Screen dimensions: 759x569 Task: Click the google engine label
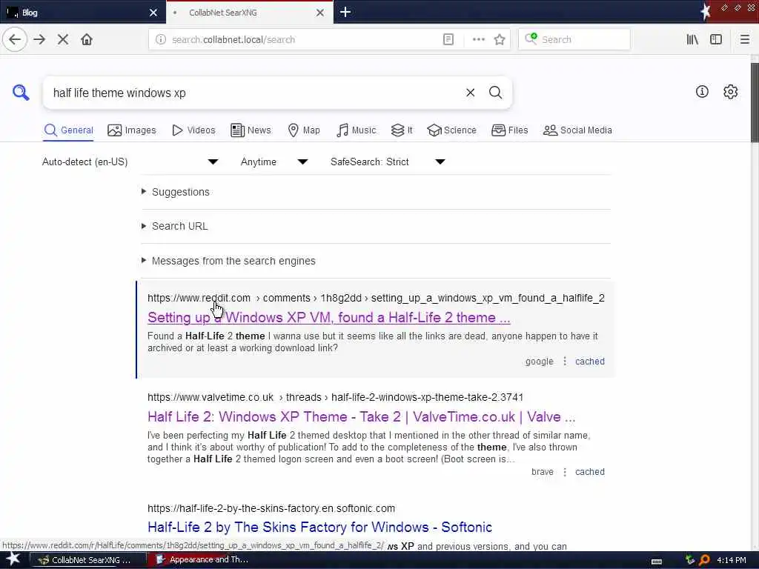(x=540, y=362)
